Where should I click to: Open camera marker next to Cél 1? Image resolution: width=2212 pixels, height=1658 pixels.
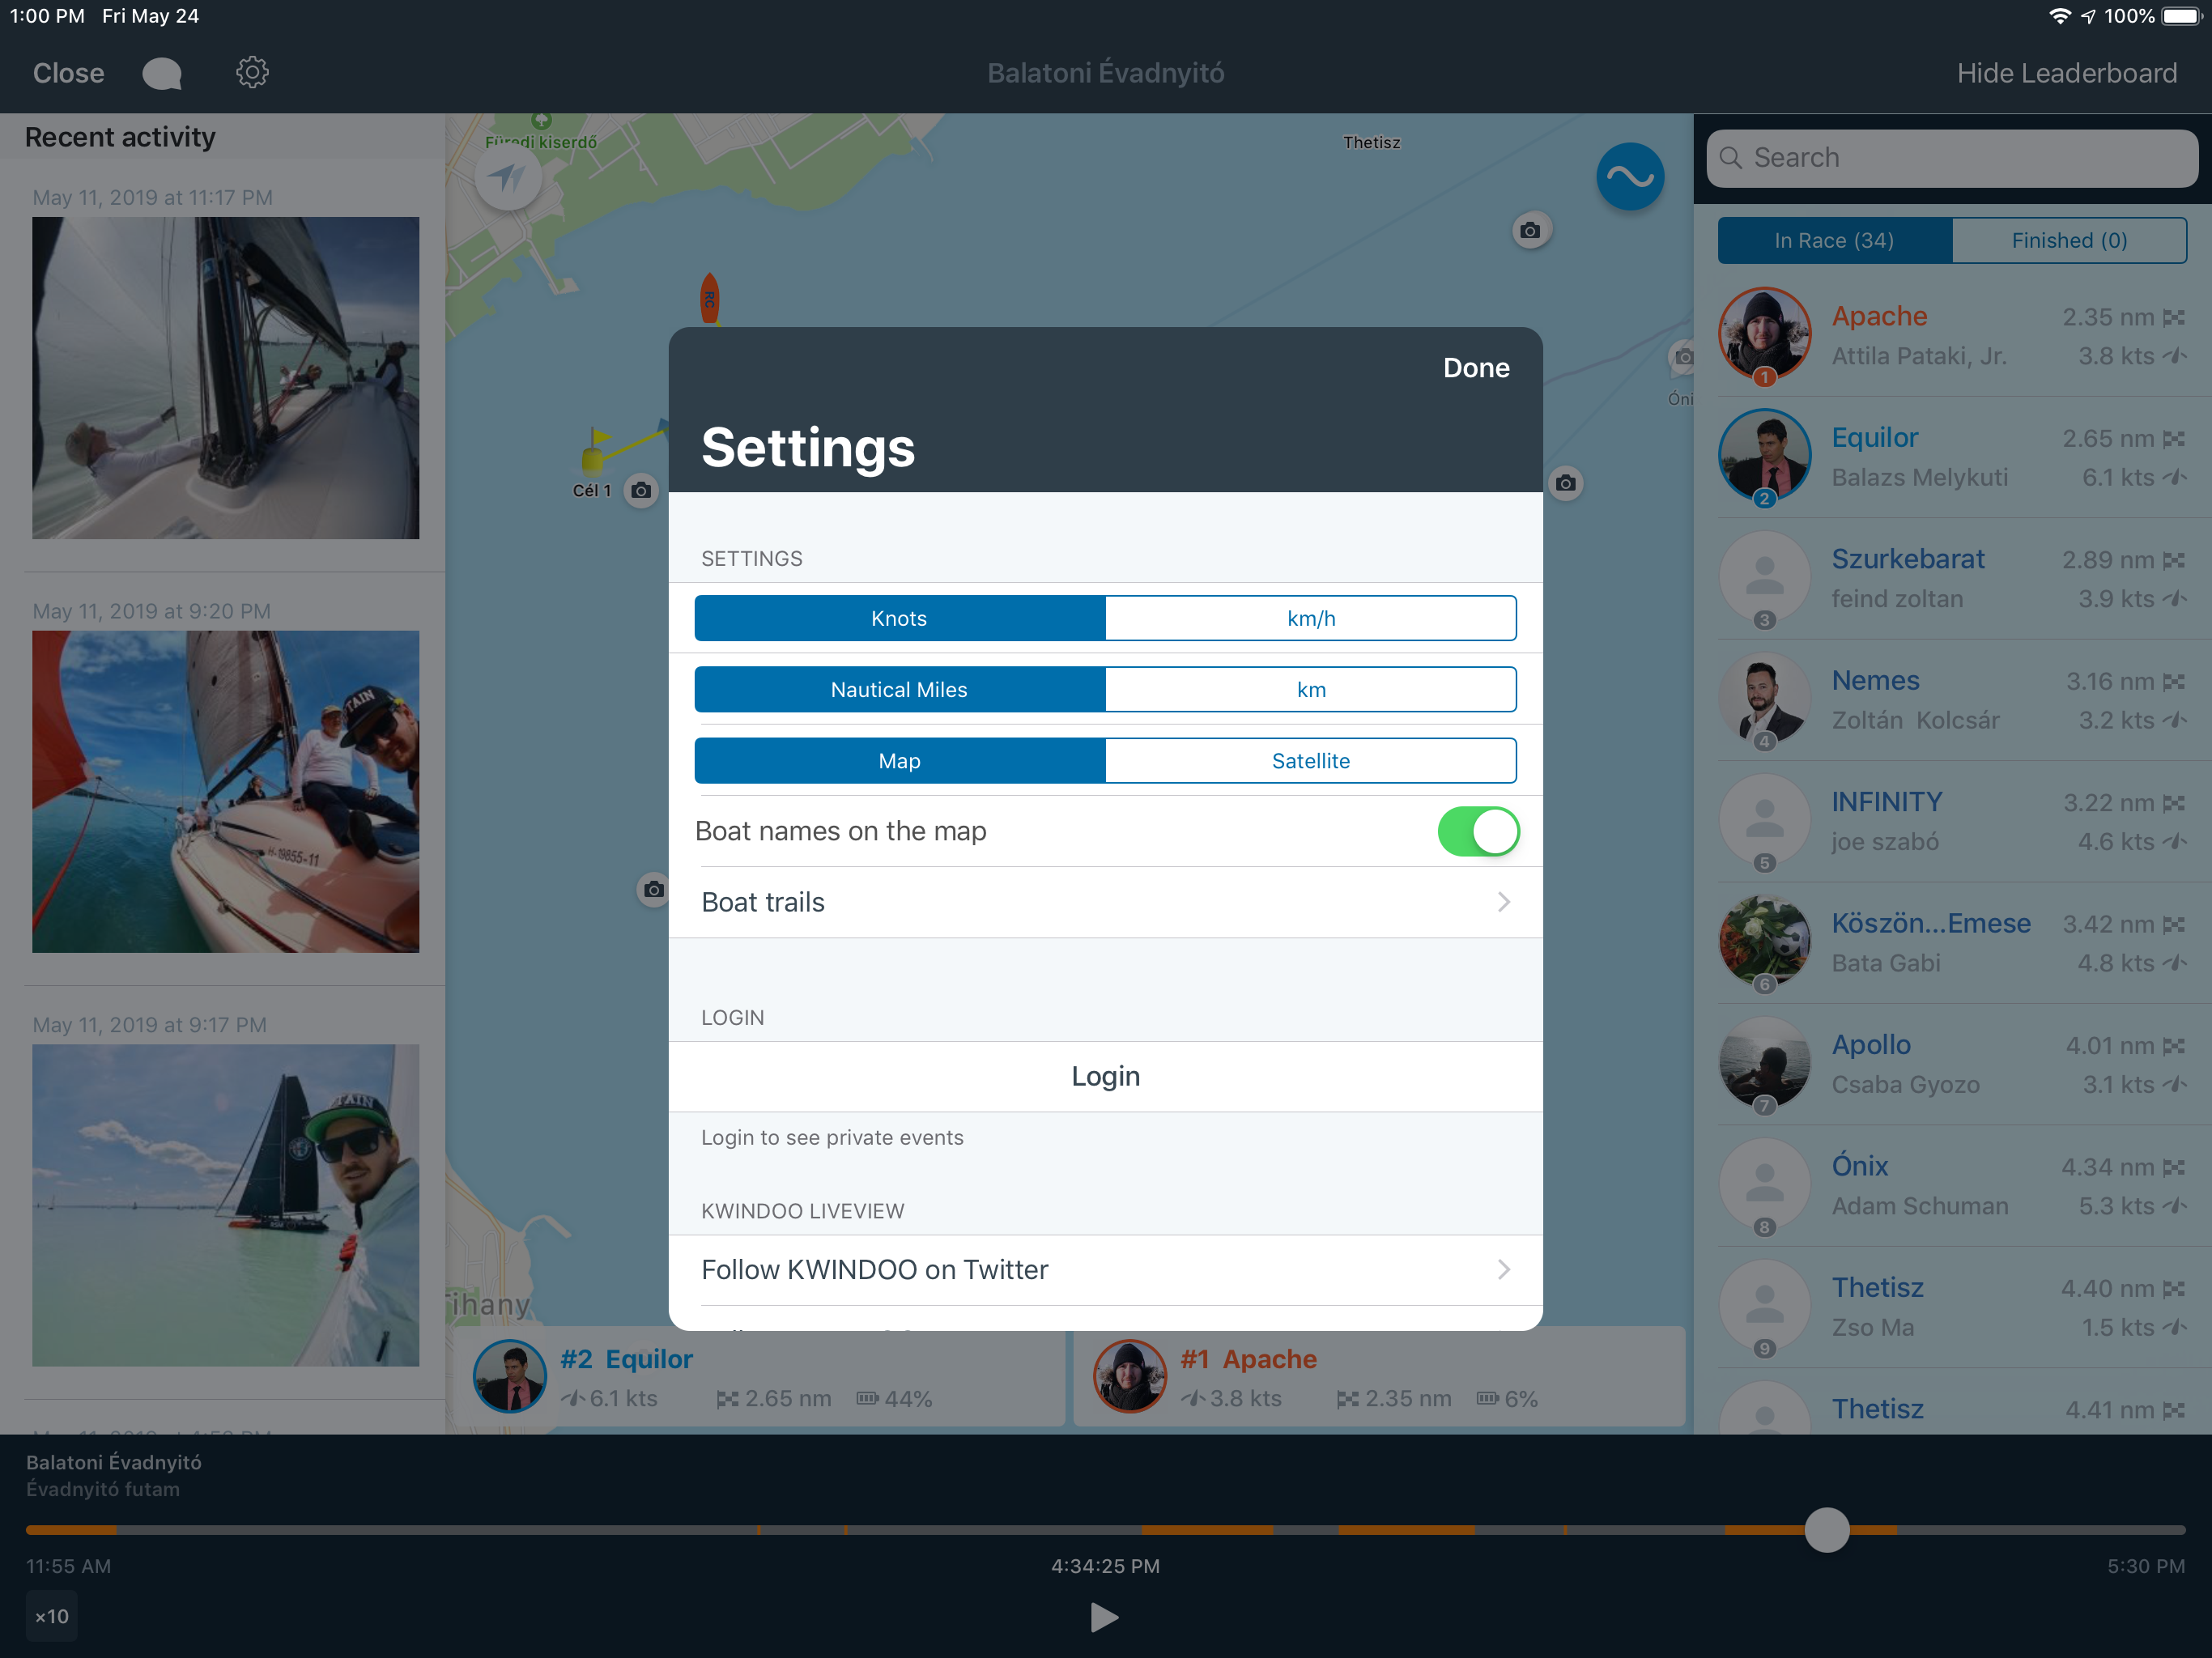pos(641,490)
